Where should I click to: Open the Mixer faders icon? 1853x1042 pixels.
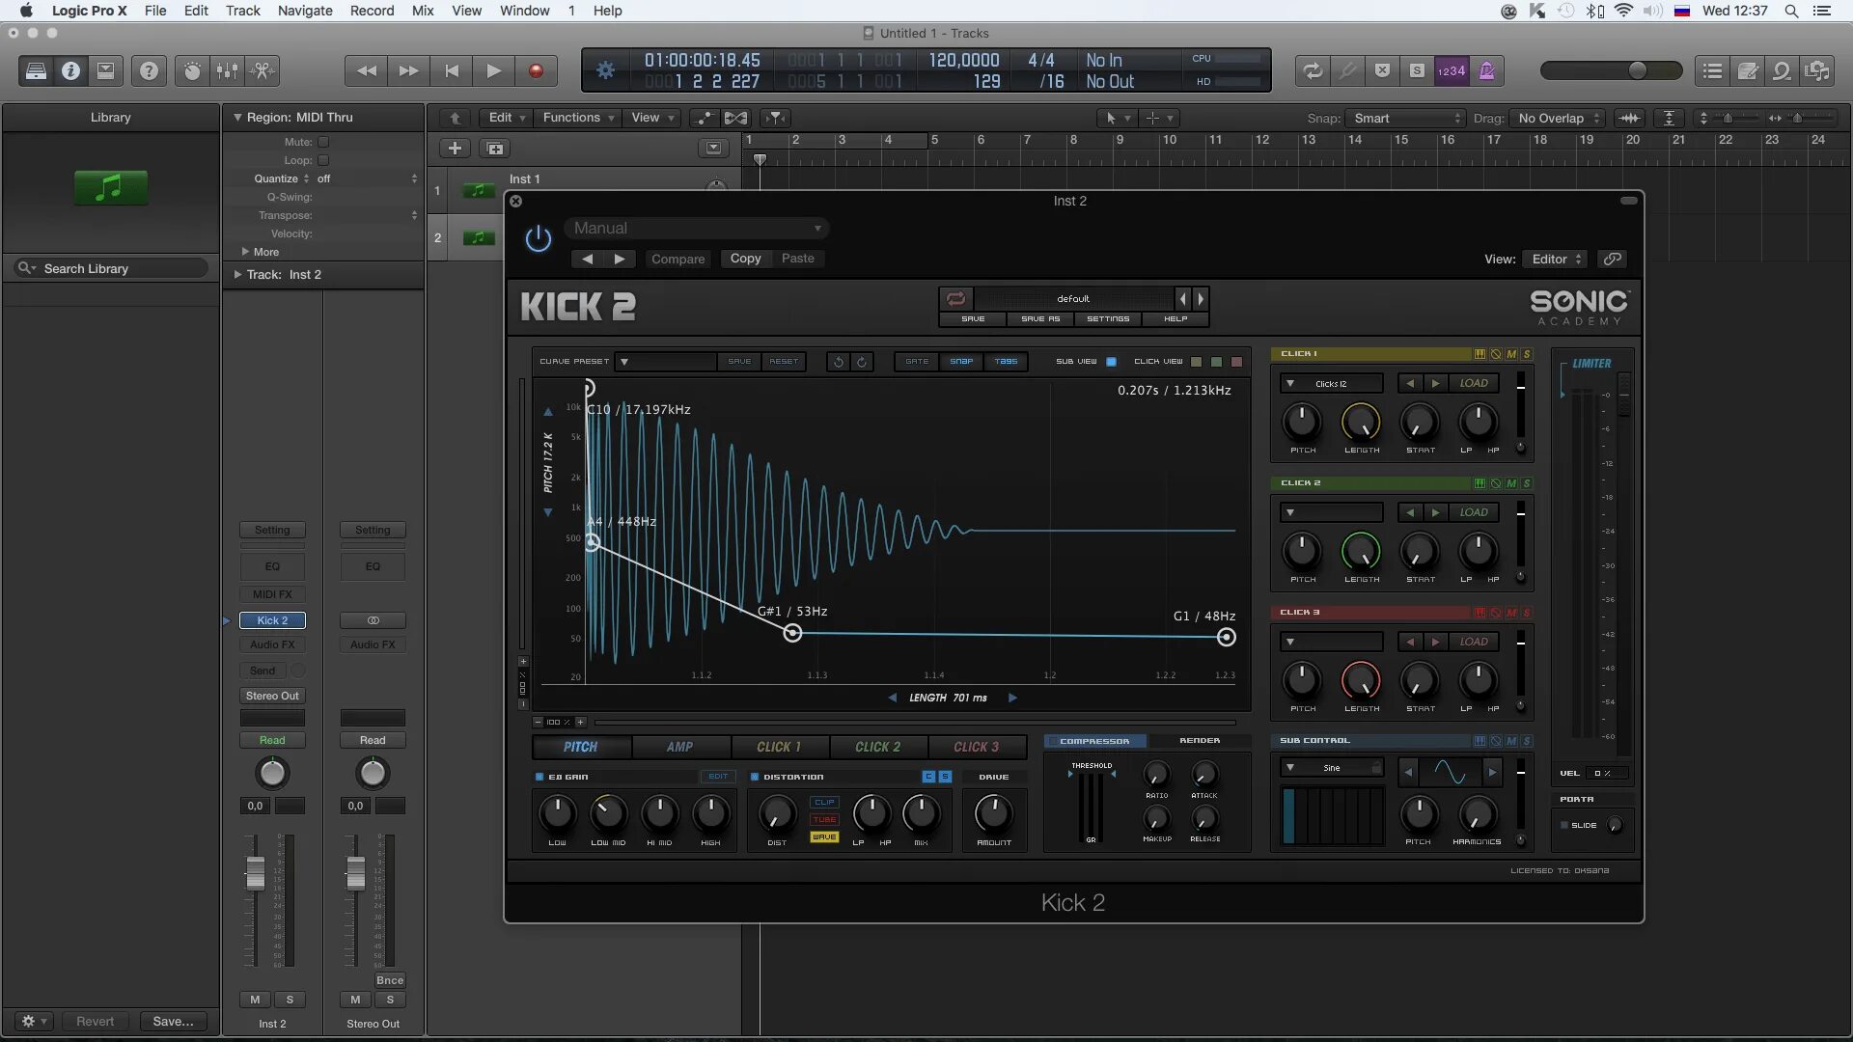pyautogui.click(x=226, y=70)
